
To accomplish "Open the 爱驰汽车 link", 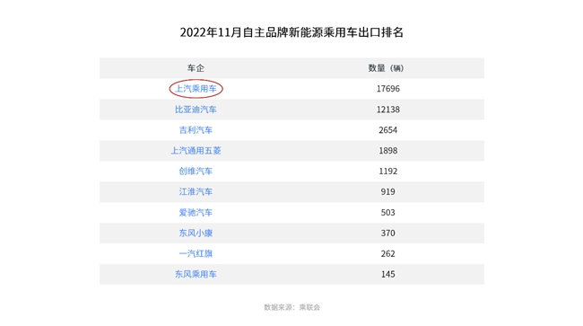I will [196, 213].
